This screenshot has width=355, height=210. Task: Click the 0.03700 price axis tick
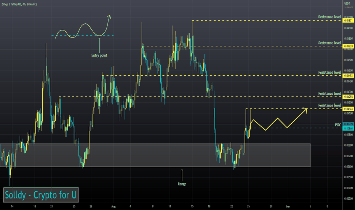point(349,156)
